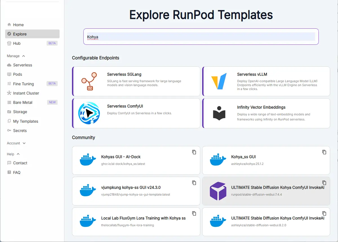Screen dimensions: 338x242
Task: Click the Storage folder icon
Action: [9, 112]
